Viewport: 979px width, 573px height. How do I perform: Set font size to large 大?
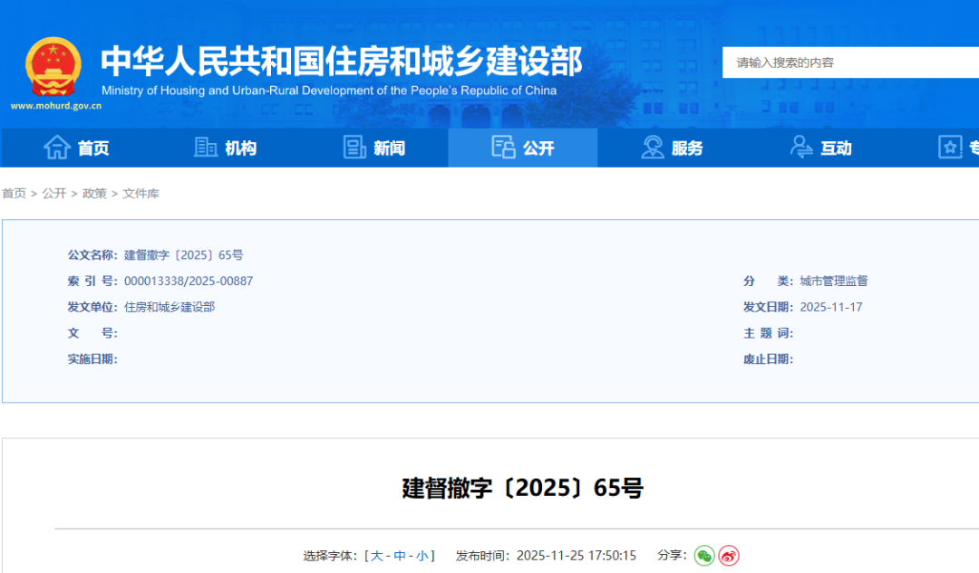coord(377,556)
